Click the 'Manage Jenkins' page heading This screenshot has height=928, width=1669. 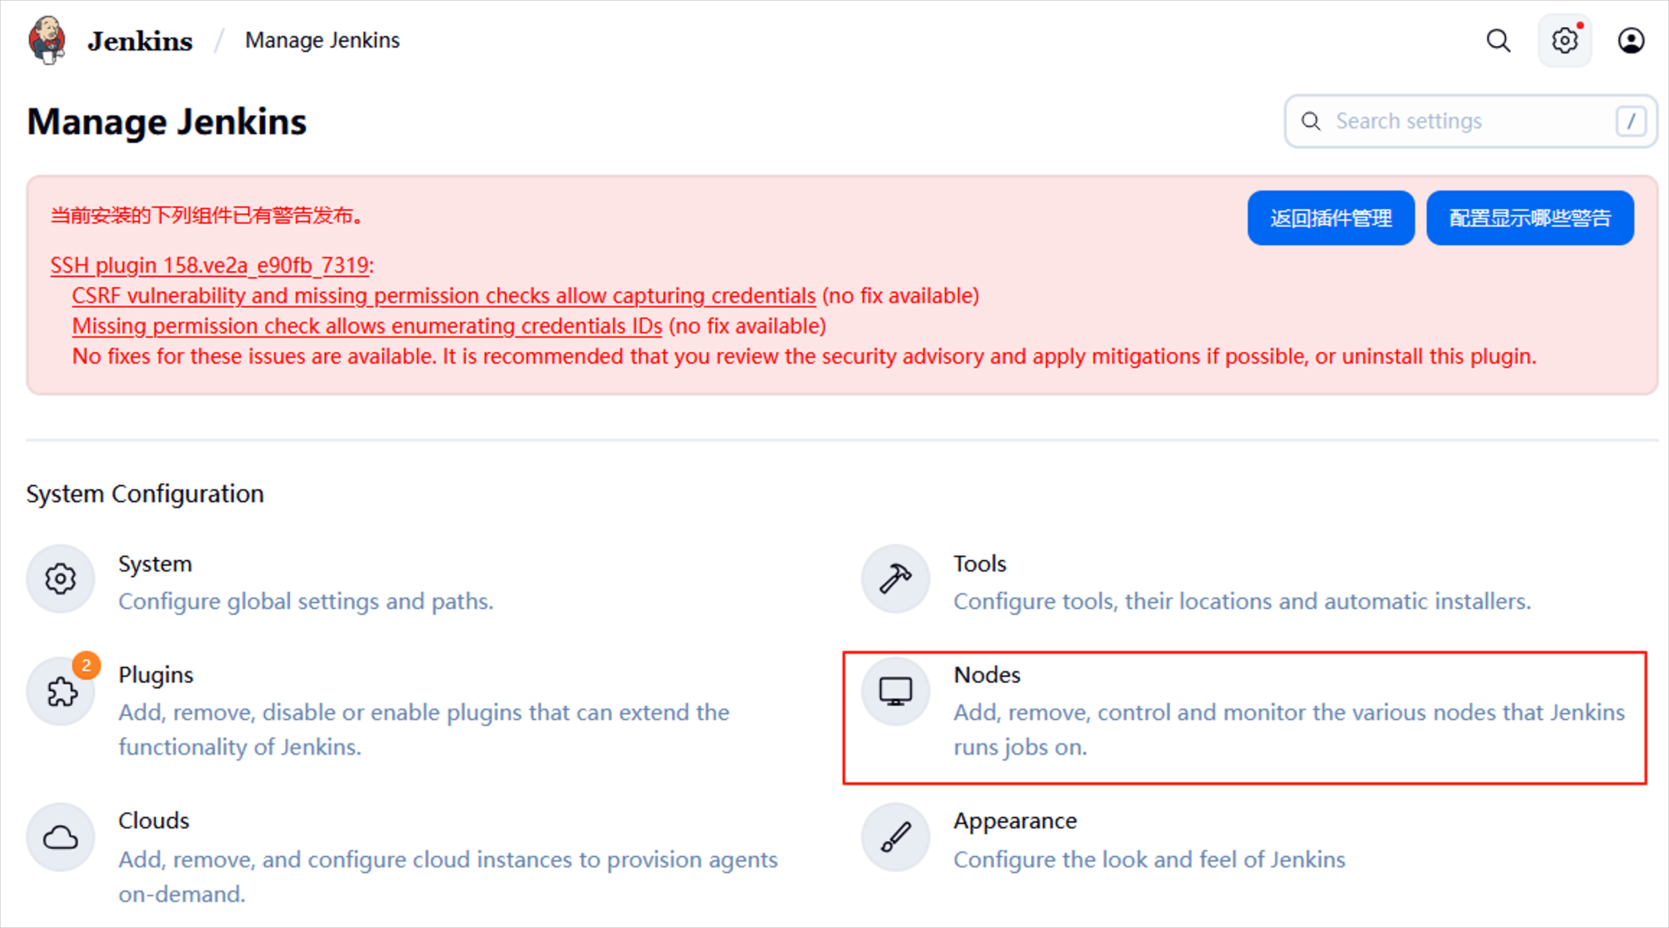coord(167,122)
